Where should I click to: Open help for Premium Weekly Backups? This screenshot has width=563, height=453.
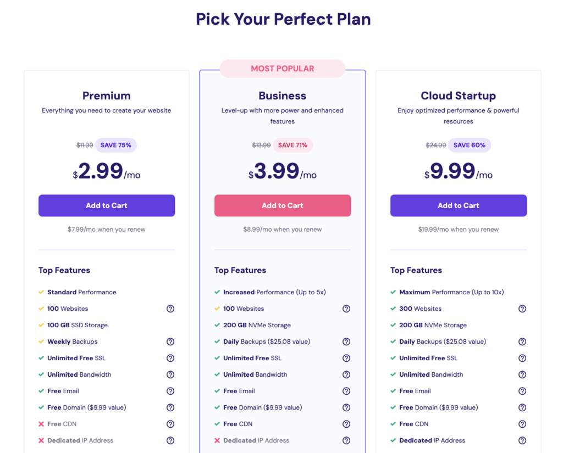[170, 342]
